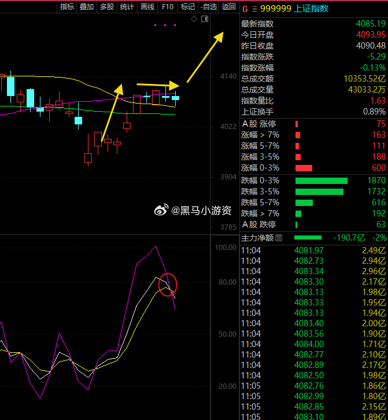This screenshot has height=420, width=388.
Task: Open the 指标 indicator menu
Action: pyautogui.click(x=67, y=7)
